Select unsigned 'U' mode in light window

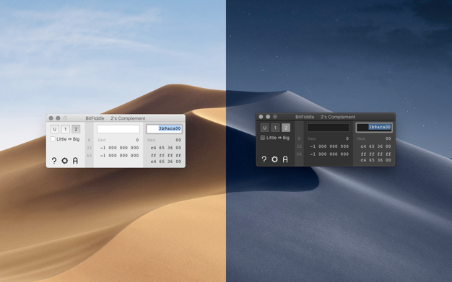tap(55, 129)
